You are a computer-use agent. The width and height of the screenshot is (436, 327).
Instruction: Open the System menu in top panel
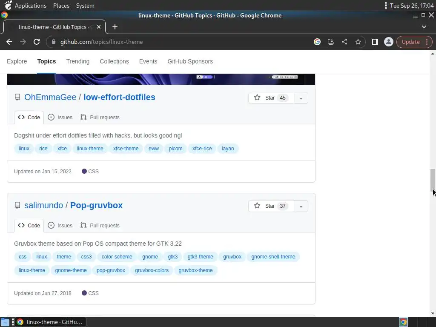(x=85, y=6)
